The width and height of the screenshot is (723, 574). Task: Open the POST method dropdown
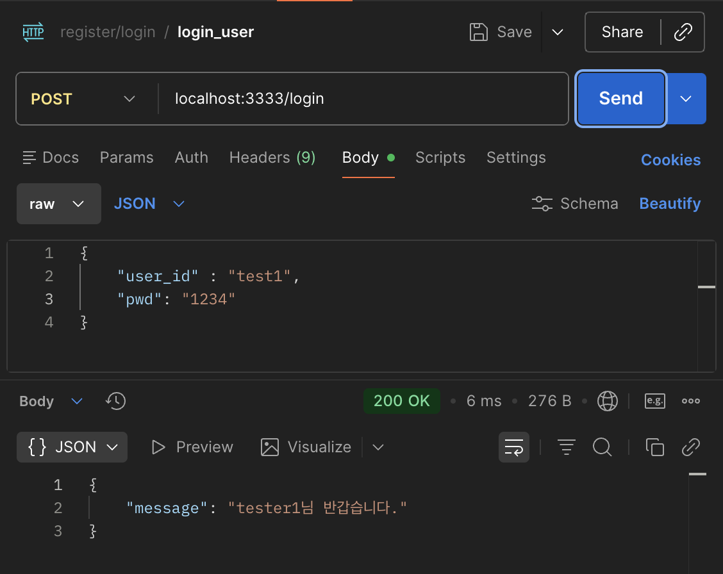[83, 99]
